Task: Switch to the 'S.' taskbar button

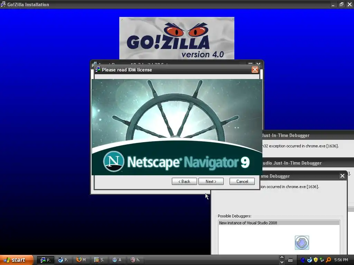Action: (x=99, y=260)
